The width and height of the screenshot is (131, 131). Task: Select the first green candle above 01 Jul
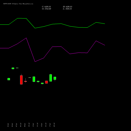9,79
